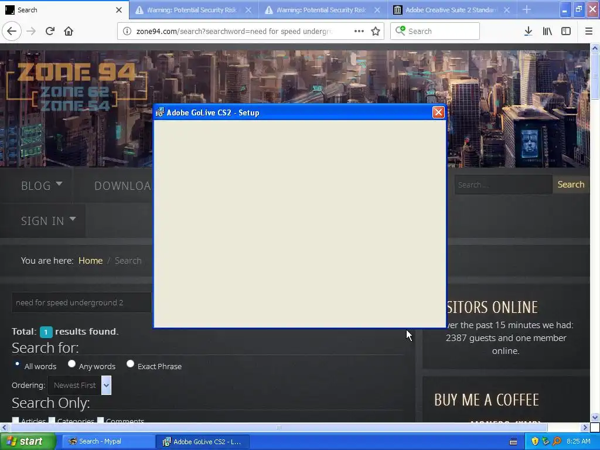Open the browser hamburger menu
Viewport: 600px width, 450px height.
(588, 31)
